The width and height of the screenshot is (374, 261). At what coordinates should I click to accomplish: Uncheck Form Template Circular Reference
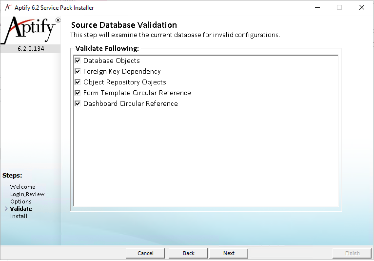coord(78,93)
